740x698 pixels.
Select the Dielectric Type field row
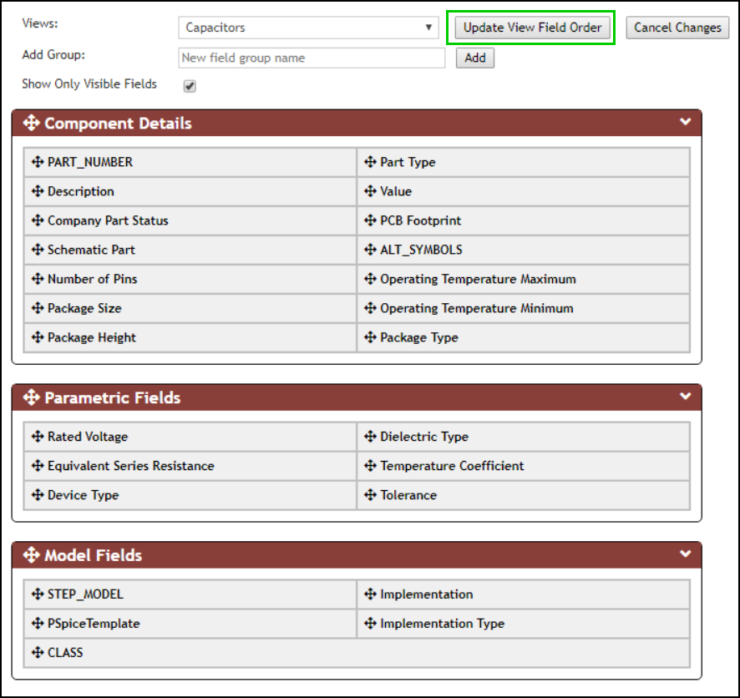523,437
